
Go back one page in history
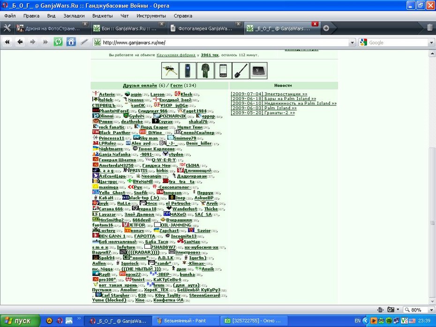20,42
